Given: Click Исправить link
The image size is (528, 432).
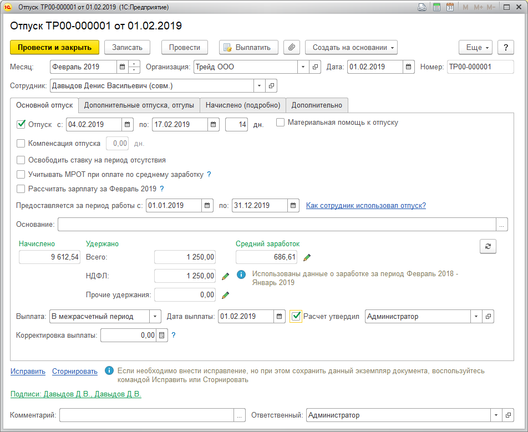Looking at the screenshot, I should tap(28, 372).
